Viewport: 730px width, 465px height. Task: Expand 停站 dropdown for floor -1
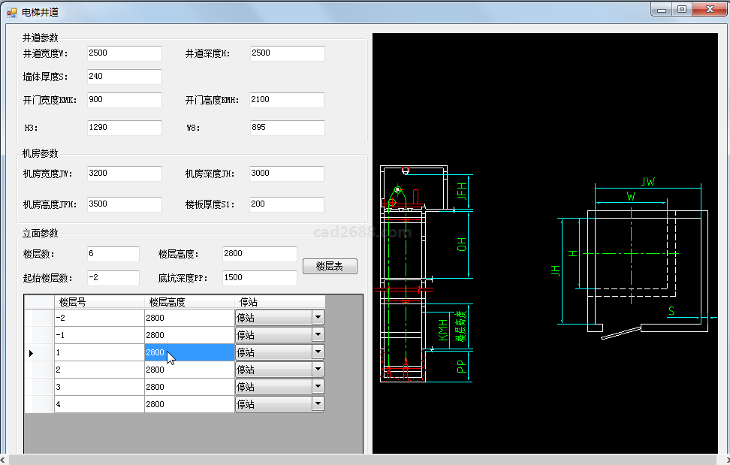tap(318, 335)
